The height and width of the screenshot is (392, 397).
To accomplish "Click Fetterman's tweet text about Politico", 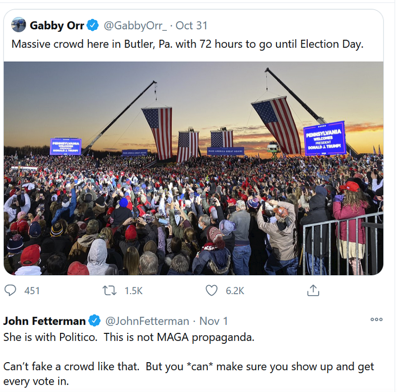I will pos(129,337).
